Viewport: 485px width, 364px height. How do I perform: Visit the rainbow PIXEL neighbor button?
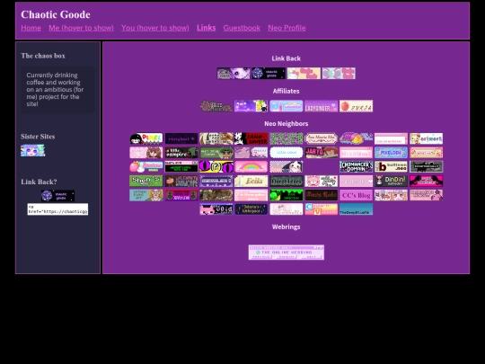(x=146, y=138)
